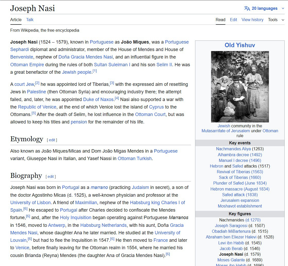Follow the marrano link
This screenshot has height=266, width=288.
[99, 187]
